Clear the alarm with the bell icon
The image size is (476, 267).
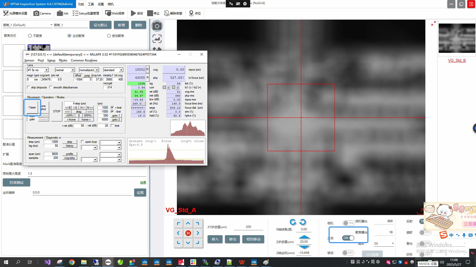point(173,13)
